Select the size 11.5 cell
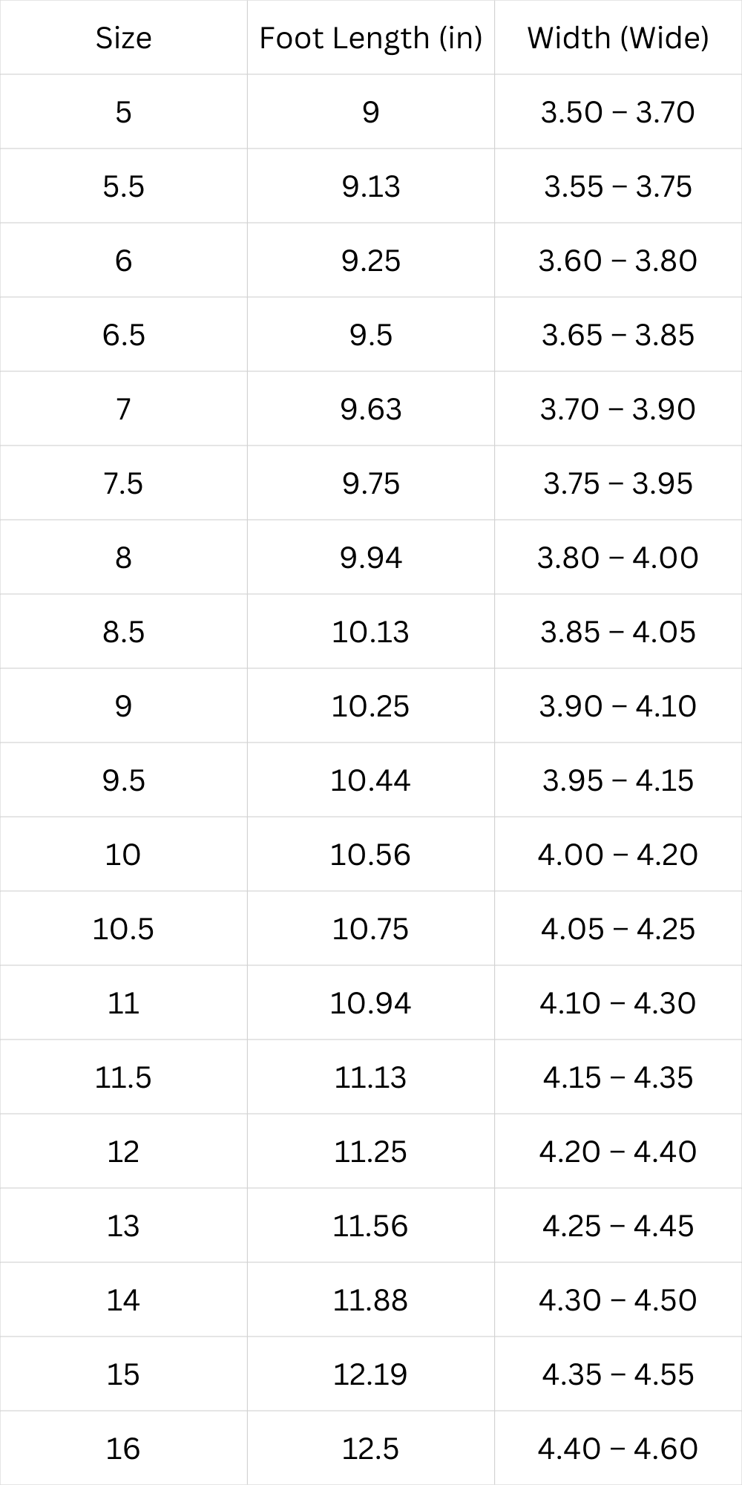Image resolution: width=742 pixels, height=1485 pixels. tap(123, 1077)
